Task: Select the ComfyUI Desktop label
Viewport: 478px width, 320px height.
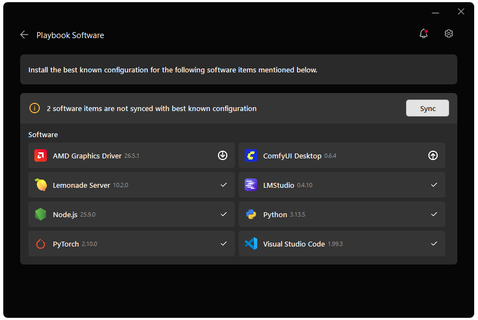Action: pyautogui.click(x=292, y=156)
